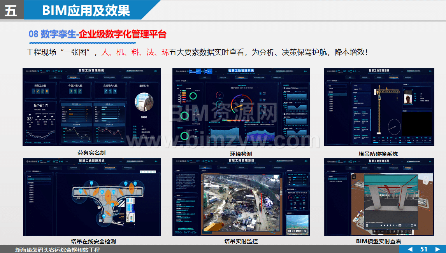Go to the next slide arrow
Viewport: 446px width, 253px height.
[438, 249]
